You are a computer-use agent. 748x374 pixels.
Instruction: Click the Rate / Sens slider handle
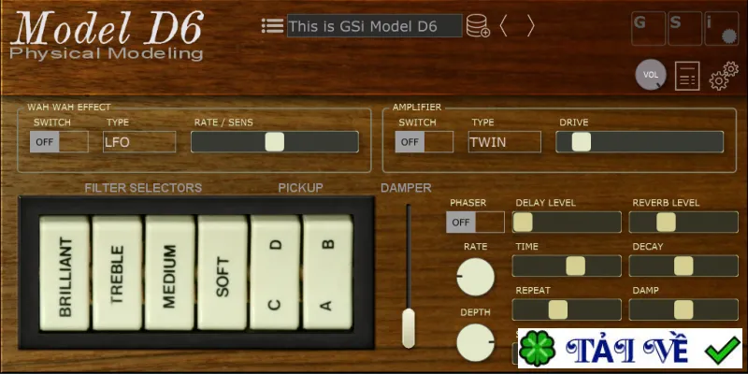tap(275, 142)
